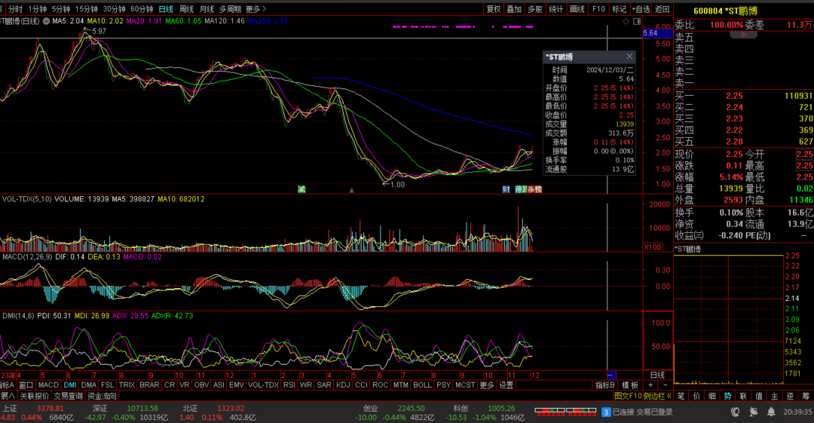The width and height of the screenshot is (814, 423).
Task: Click the market breadth bar indicator
Action: coord(565,412)
